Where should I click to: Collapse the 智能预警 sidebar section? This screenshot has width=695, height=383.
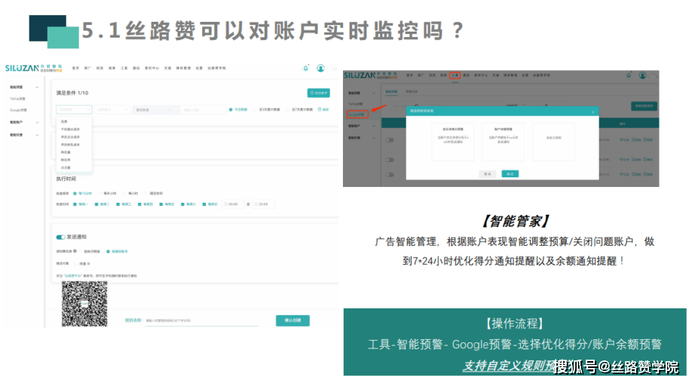click(38, 87)
